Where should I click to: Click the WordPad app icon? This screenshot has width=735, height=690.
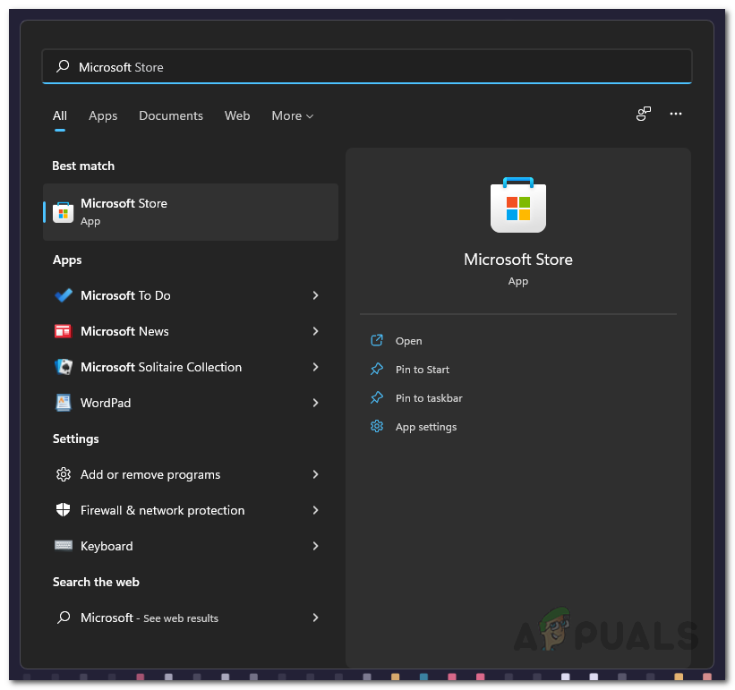(x=64, y=403)
